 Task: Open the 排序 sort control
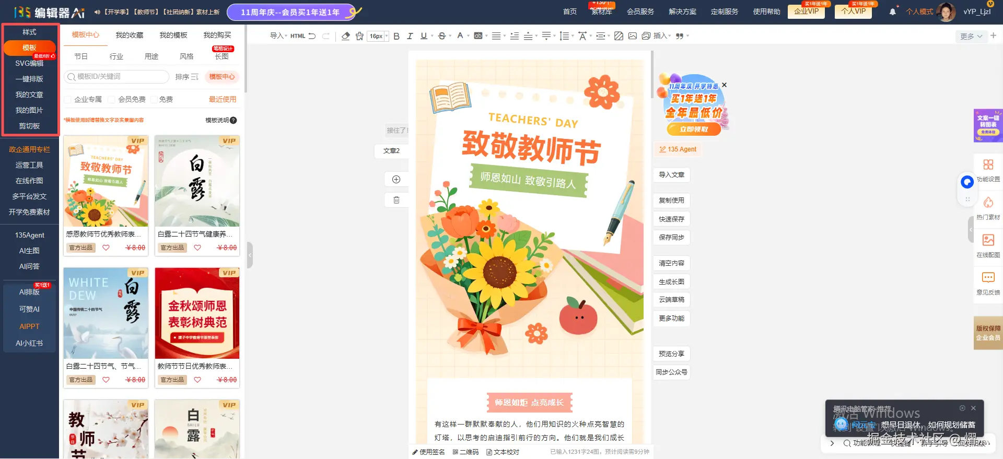[186, 77]
